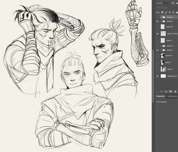Select the 'Layer 38' name text
Image resolution: width=178 pixels, height=152 pixels.
point(169,27)
